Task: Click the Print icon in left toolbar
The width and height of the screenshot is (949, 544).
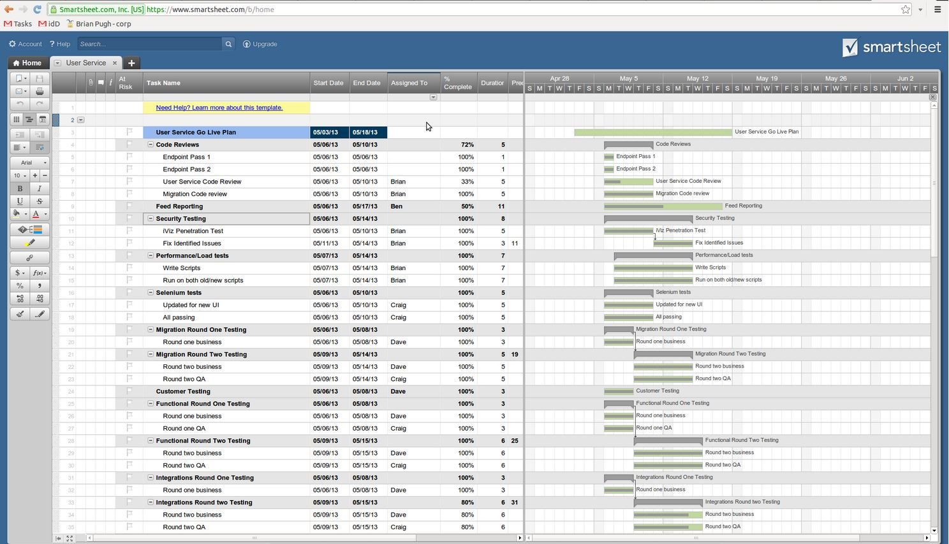Action: [40, 91]
